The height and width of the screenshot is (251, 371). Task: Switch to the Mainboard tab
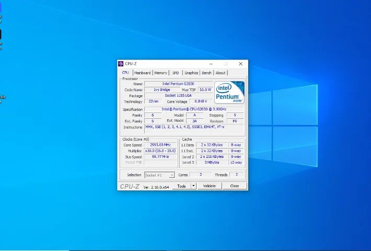tap(143, 73)
